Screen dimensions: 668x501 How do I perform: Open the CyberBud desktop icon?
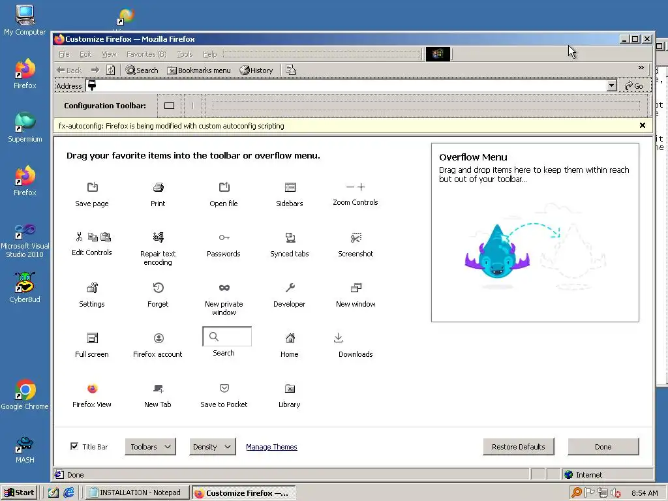pyautogui.click(x=25, y=288)
